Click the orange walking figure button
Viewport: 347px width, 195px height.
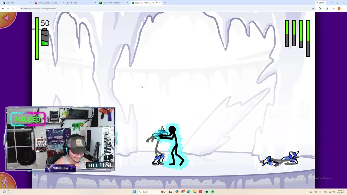pyautogui.click(x=7, y=182)
